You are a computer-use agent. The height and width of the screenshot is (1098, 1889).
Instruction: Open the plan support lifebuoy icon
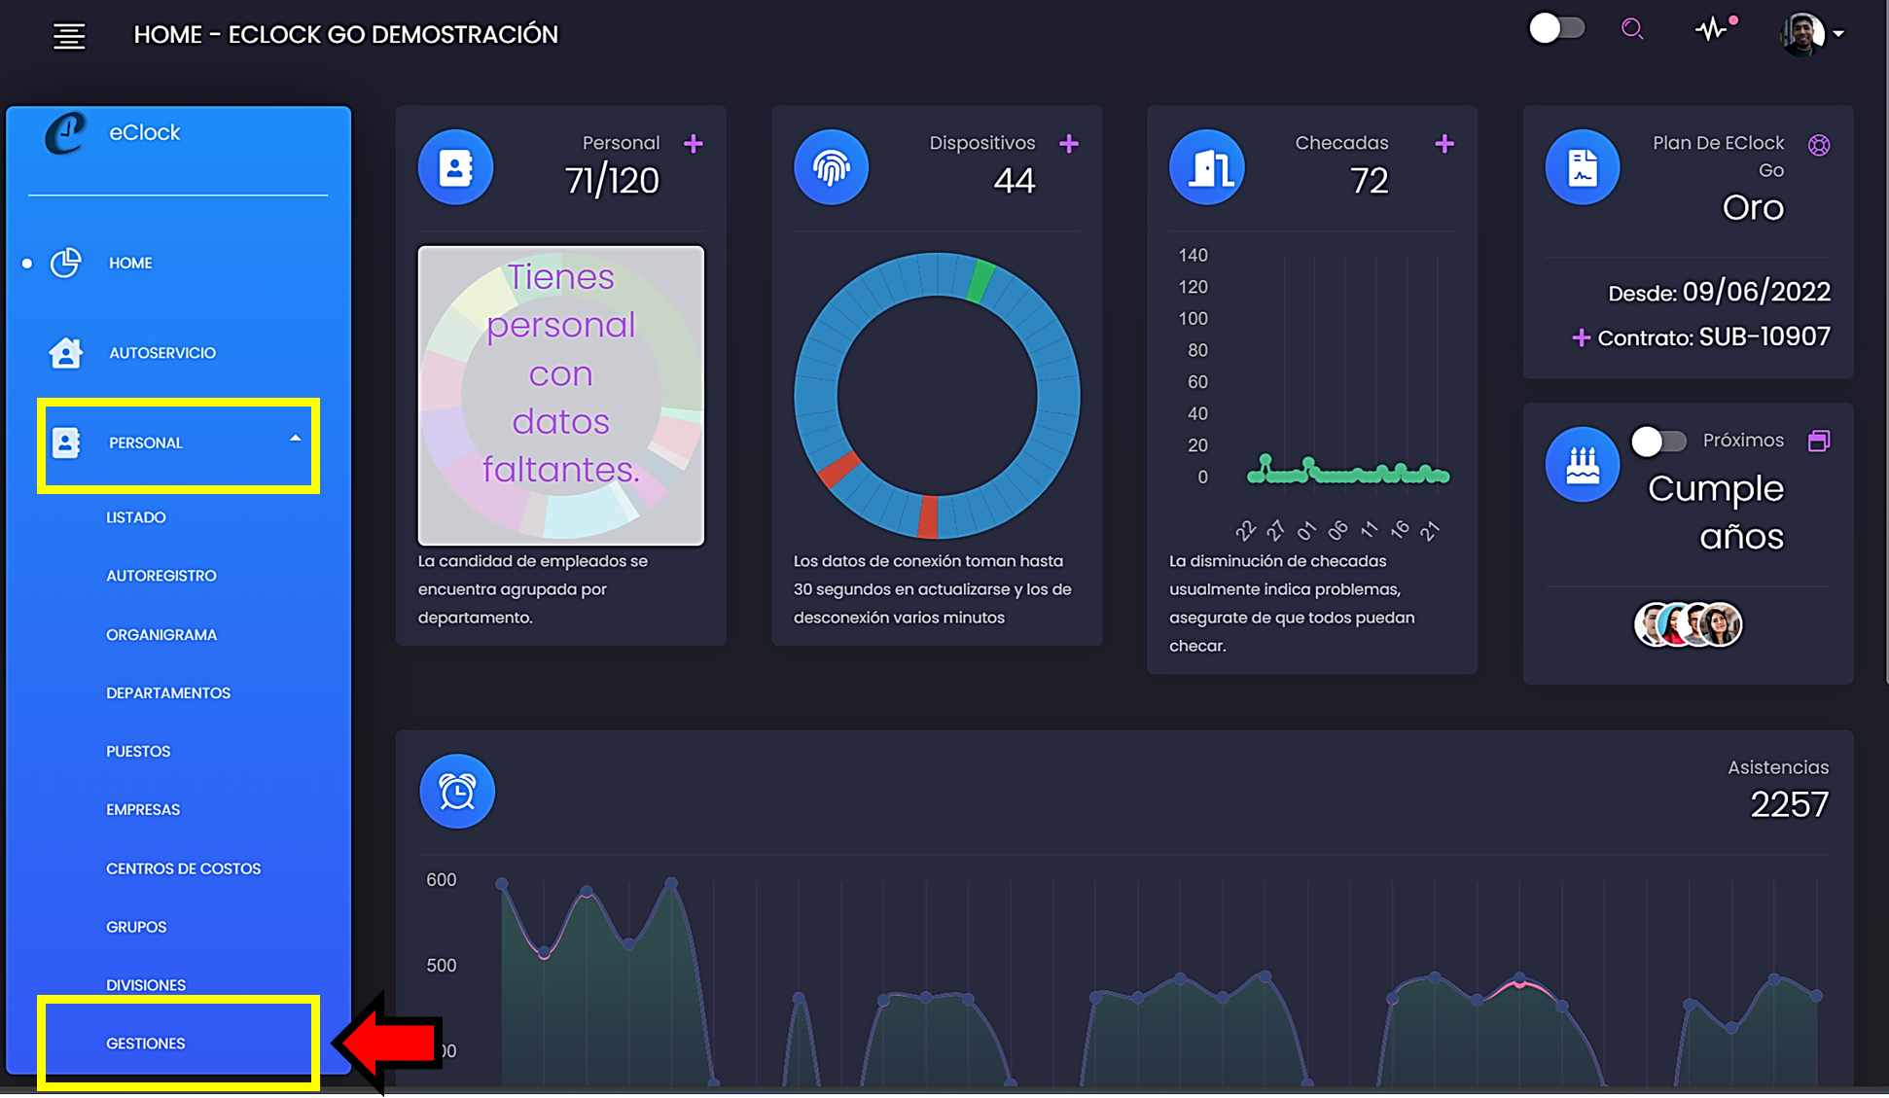pyautogui.click(x=1819, y=145)
